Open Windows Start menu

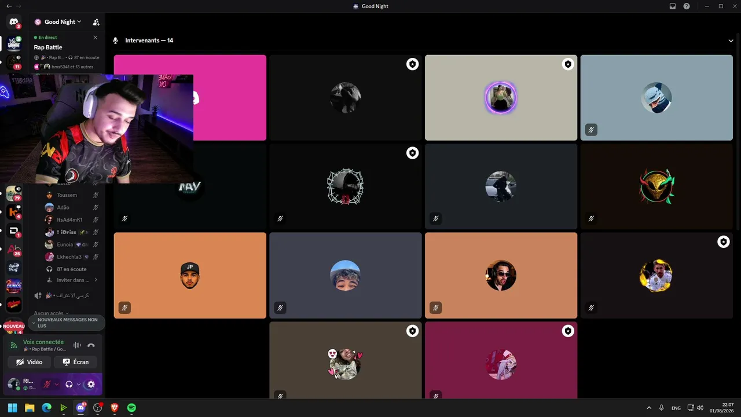(12, 408)
